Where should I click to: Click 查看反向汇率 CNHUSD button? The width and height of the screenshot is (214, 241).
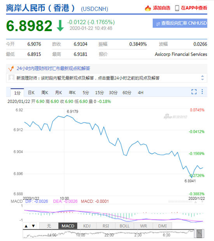tap(180, 23)
